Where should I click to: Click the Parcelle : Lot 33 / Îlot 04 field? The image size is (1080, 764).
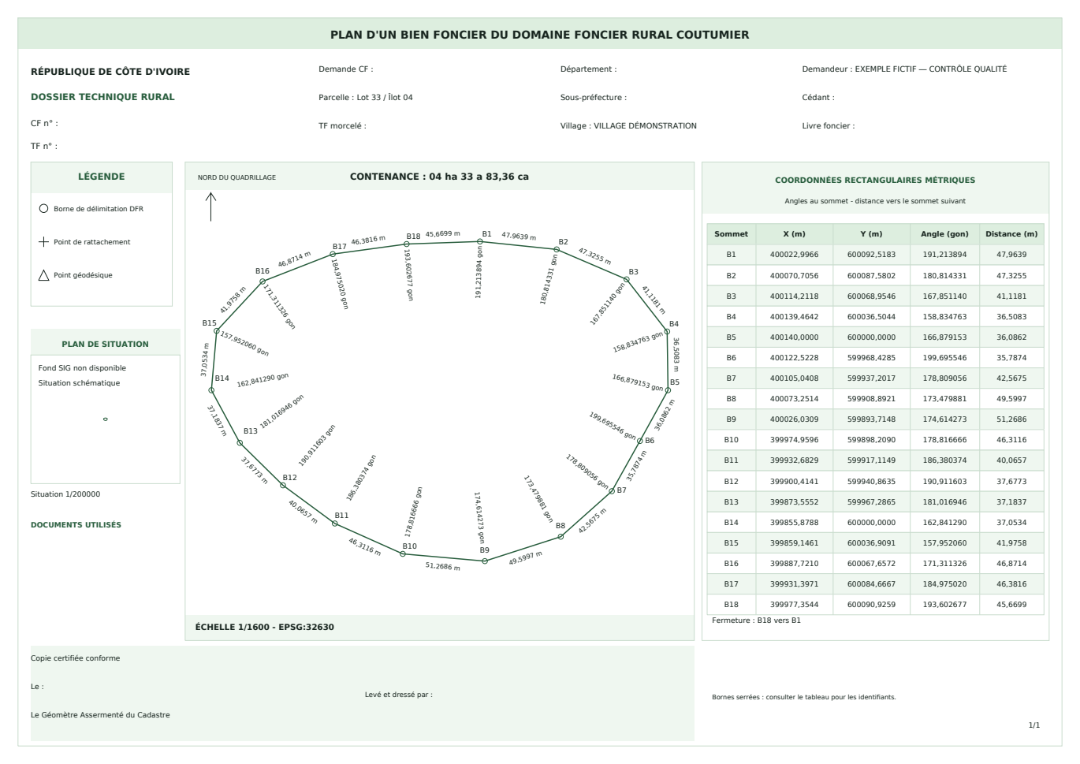coord(366,98)
